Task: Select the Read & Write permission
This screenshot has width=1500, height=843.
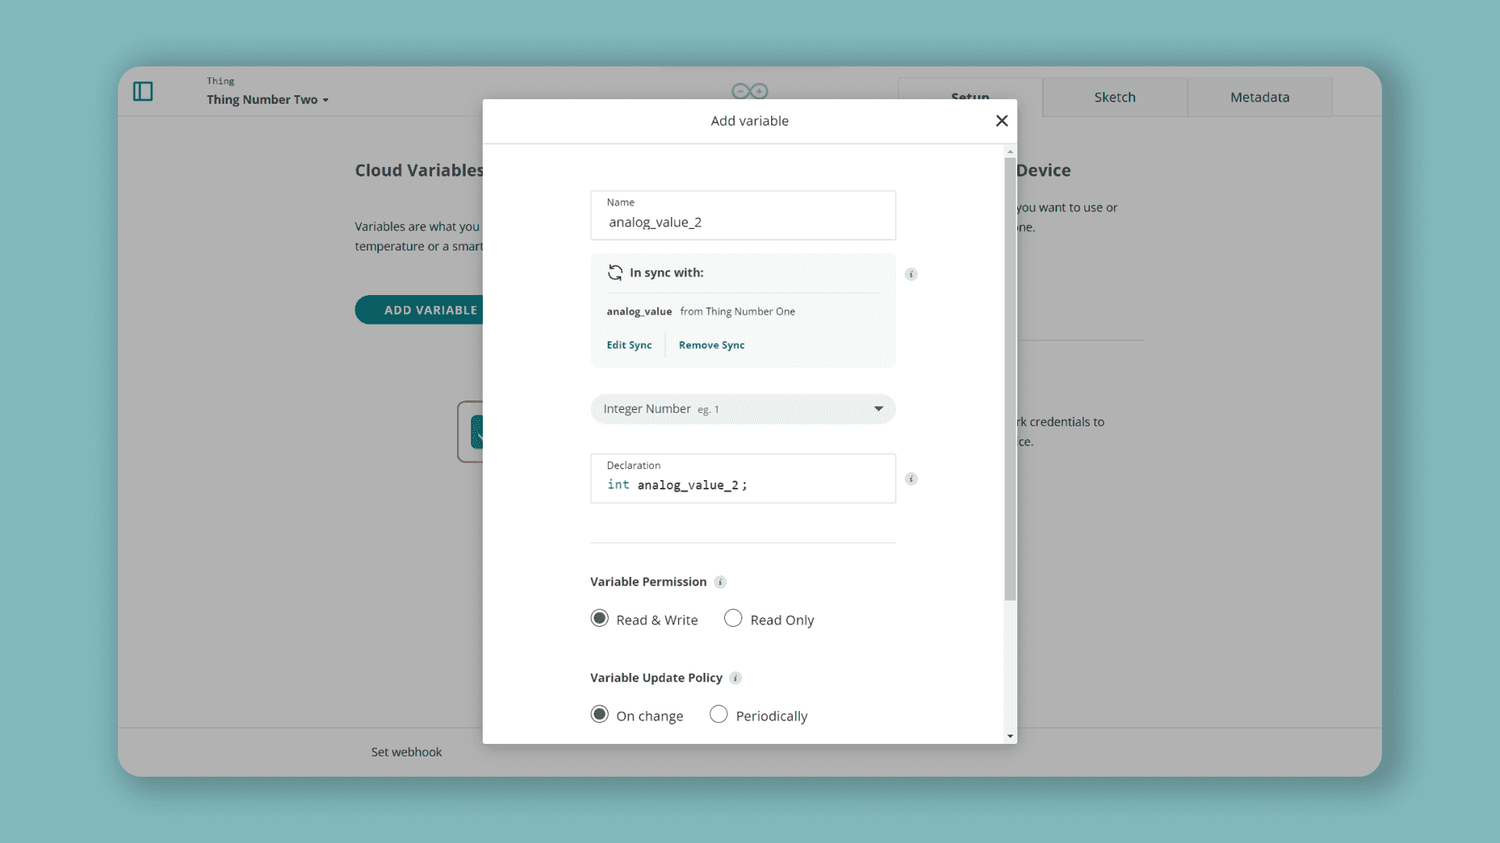Action: pyautogui.click(x=599, y=619)
